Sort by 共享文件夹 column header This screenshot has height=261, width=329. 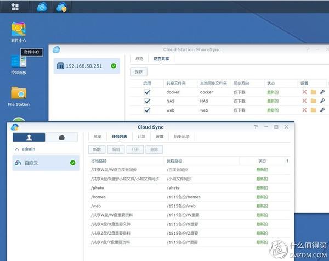180,84
